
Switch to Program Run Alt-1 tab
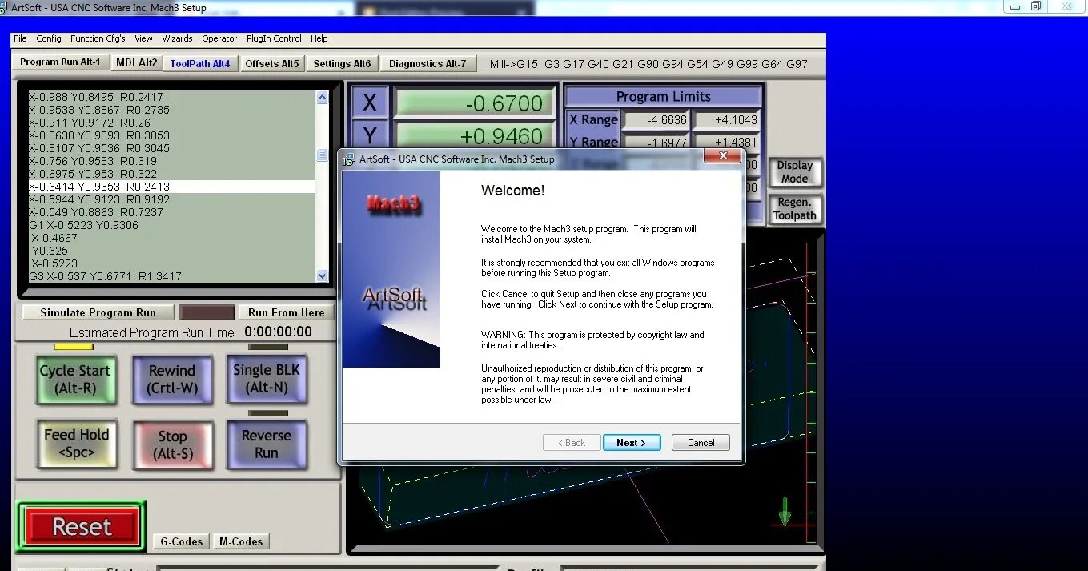coord(61,62)
